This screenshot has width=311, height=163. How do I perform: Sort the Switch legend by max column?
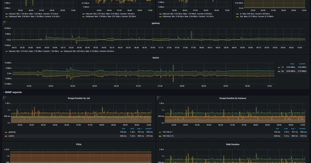(x=292, y=63)
